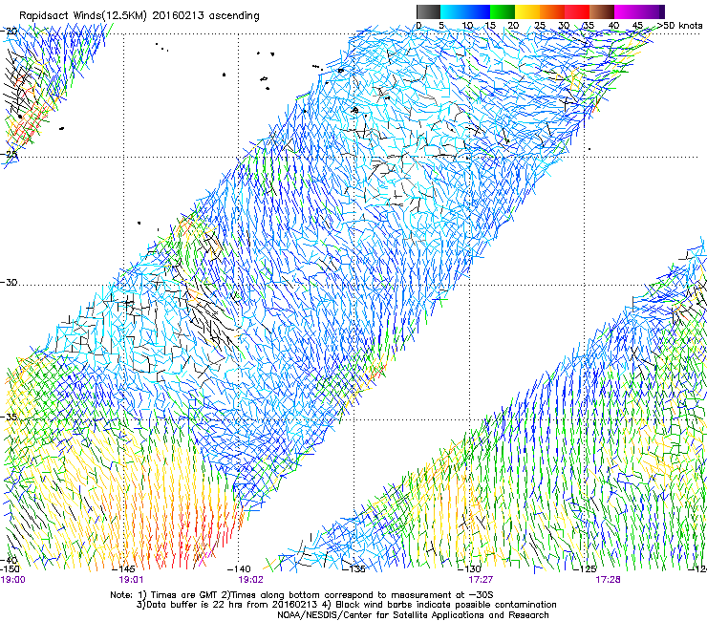This screenshot has width=707, height=621.
Task: Click the green 15-20 knots legend swatch
Action: click(503, 12)
